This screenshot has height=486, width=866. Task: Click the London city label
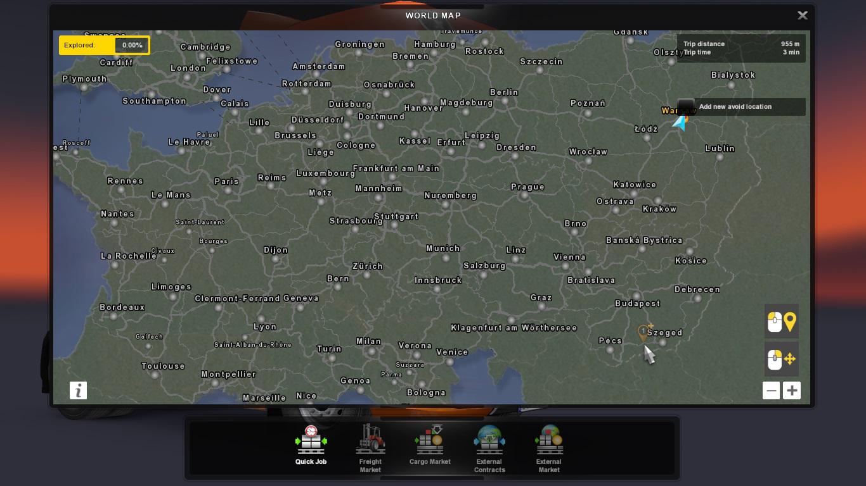click(188, 68)
